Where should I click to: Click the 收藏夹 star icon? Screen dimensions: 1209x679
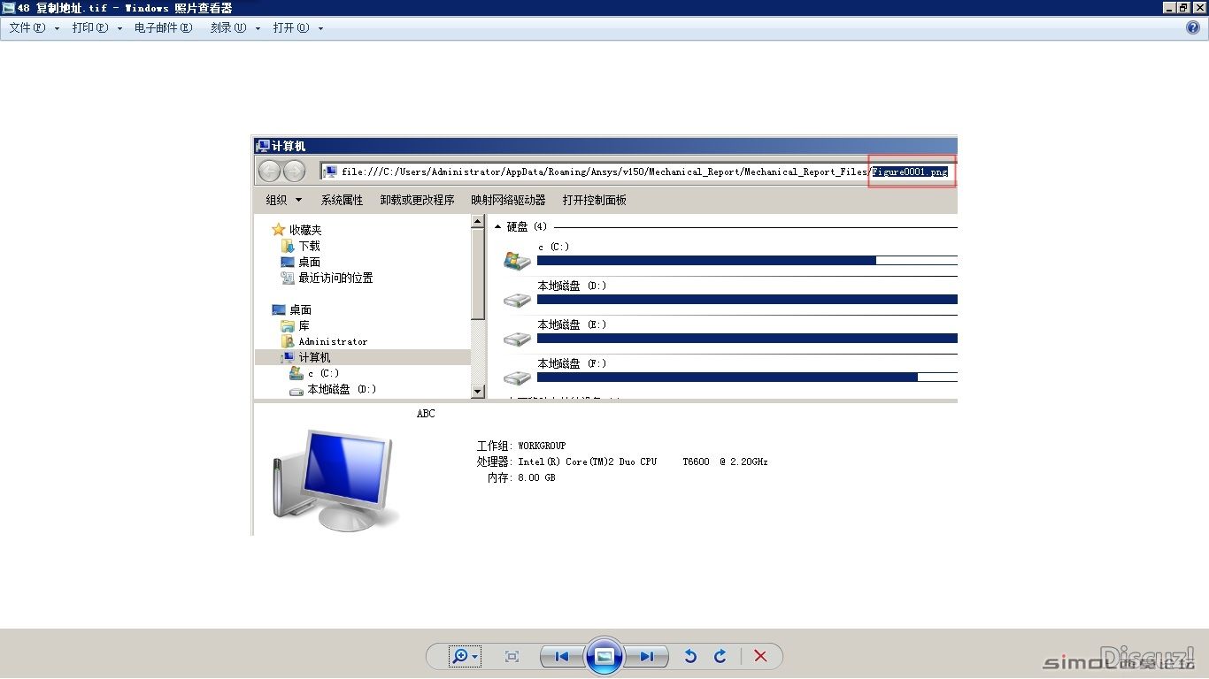tap(279, 230)
